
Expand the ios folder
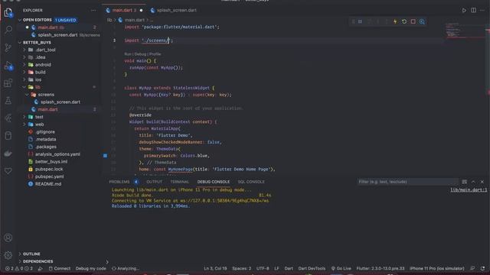tap(24, 79)
